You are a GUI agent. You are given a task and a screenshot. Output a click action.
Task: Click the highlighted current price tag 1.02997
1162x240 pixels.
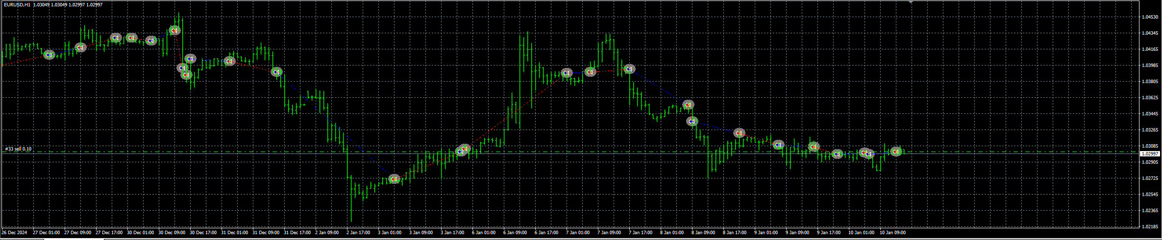(1150, 153)
